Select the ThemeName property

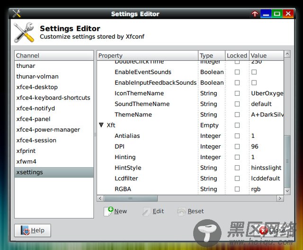[x=133, y=115]
